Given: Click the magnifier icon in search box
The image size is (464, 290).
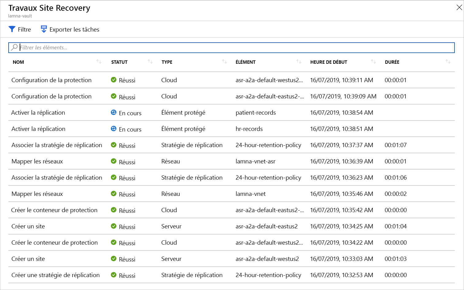Looking at the screenshot, I should coord(14,47).
